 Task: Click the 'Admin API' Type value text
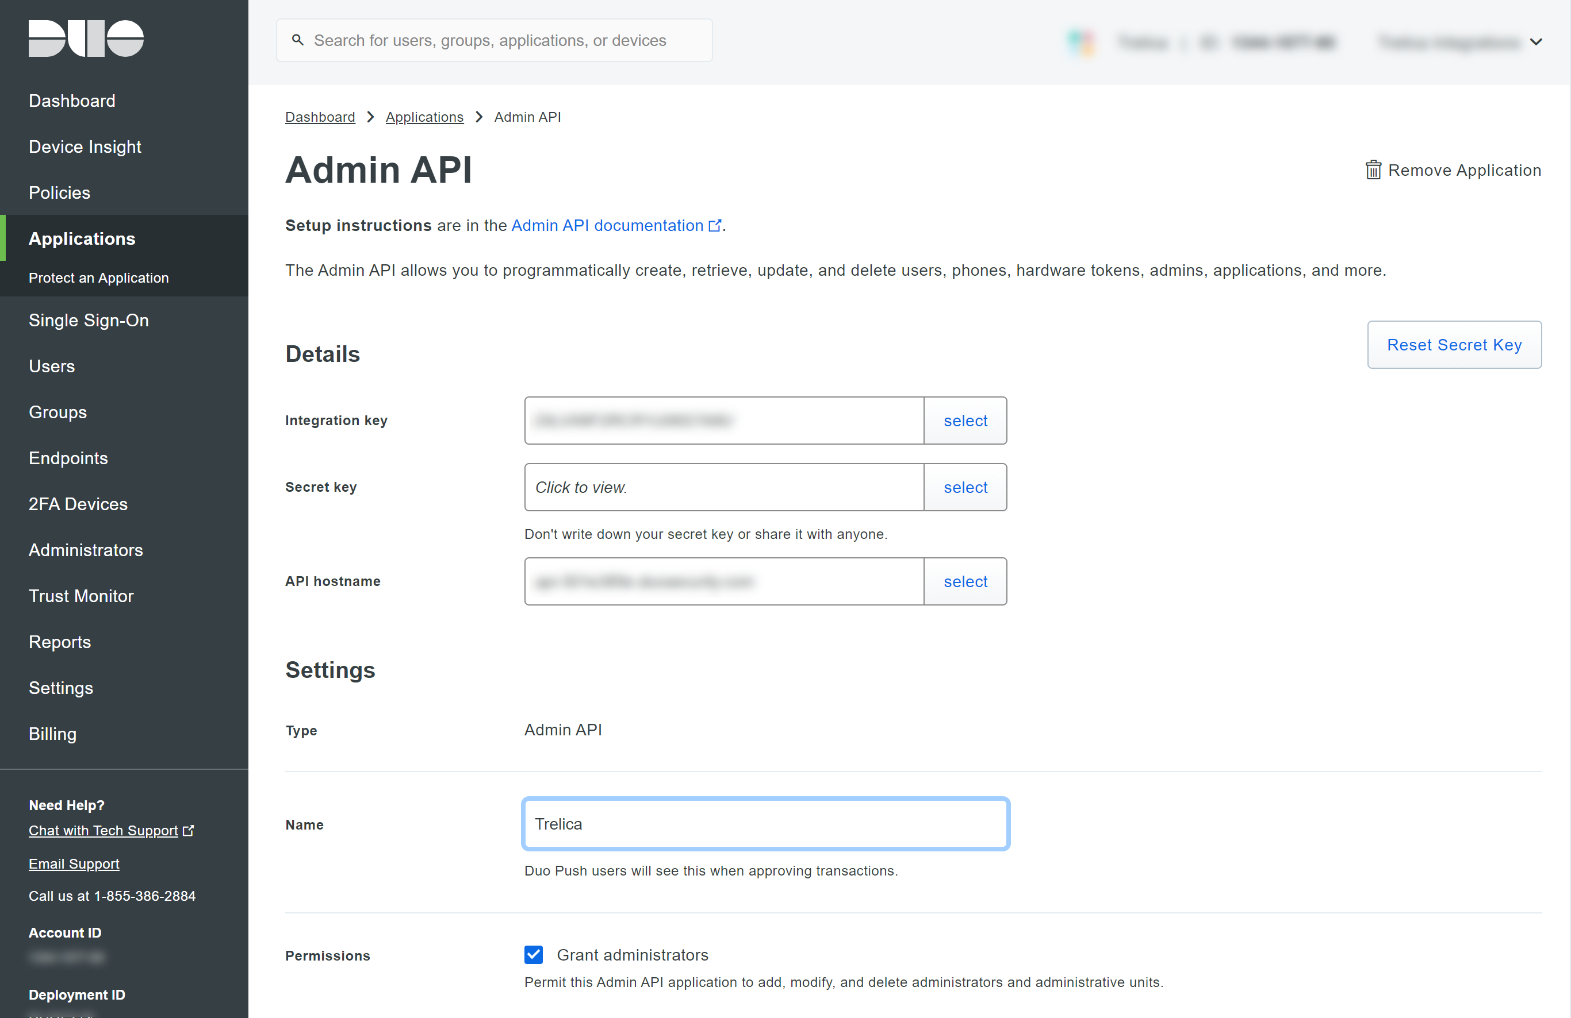[x=563, y=730]
